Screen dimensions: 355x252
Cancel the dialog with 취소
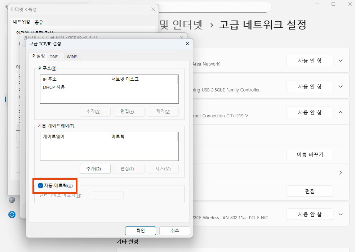tap(174, 230)
